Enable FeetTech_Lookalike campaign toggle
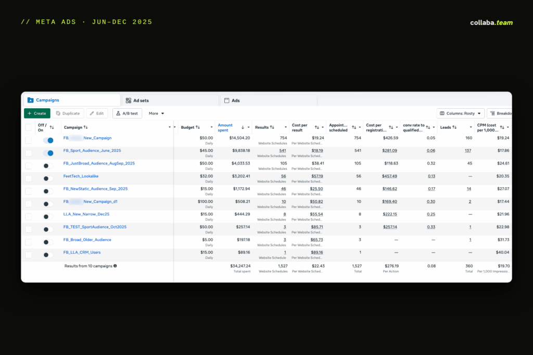Image resolution: width=533 pixels, height=355 pixels. pos(48,178)
